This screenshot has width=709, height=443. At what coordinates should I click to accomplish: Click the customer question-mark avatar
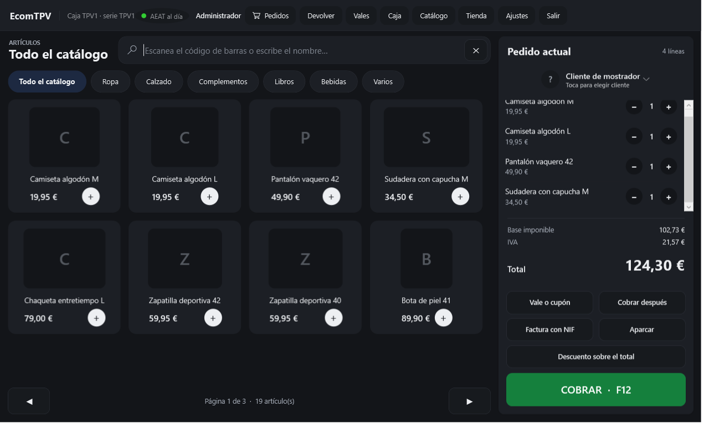coord(550,80)
